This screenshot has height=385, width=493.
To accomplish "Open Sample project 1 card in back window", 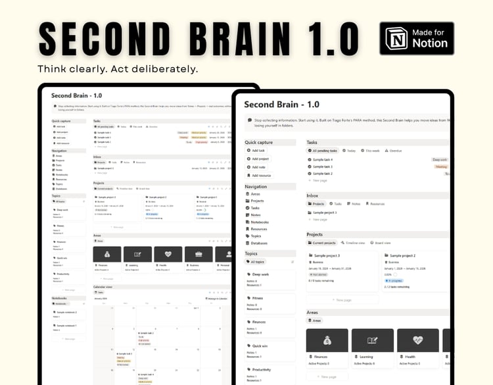I will coord(213,207).
